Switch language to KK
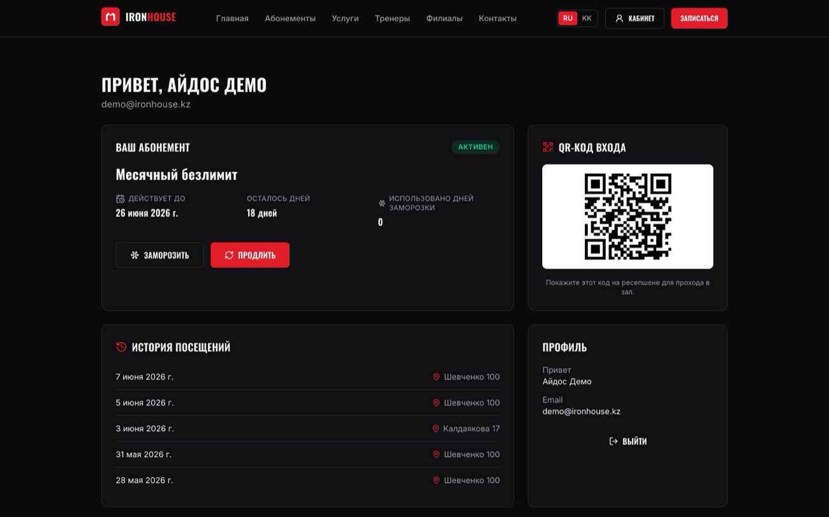 tap(587, 18)
